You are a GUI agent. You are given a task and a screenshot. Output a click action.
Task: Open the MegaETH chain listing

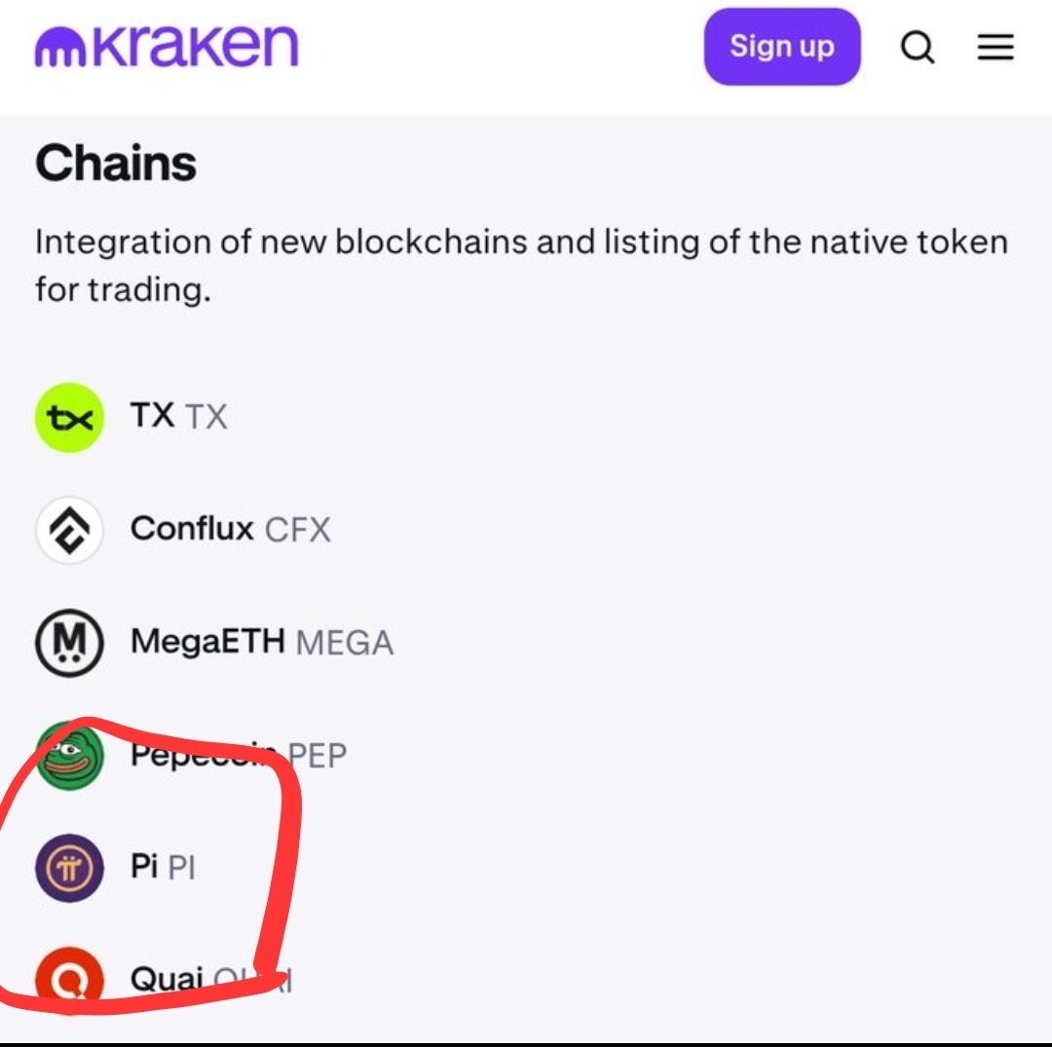(x=207, y=642)
